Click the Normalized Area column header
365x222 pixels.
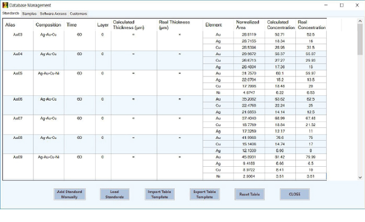click(249, 25)
